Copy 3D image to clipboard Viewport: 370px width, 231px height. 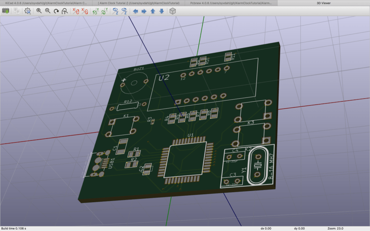tap(17, 11)
